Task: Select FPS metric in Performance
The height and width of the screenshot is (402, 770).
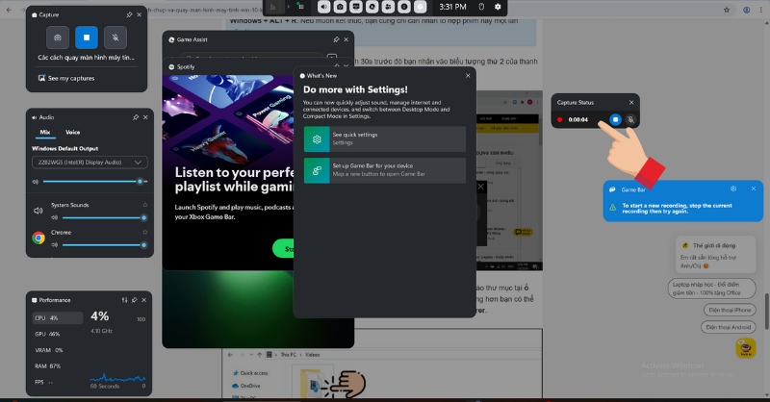Action: coord(58,382)
